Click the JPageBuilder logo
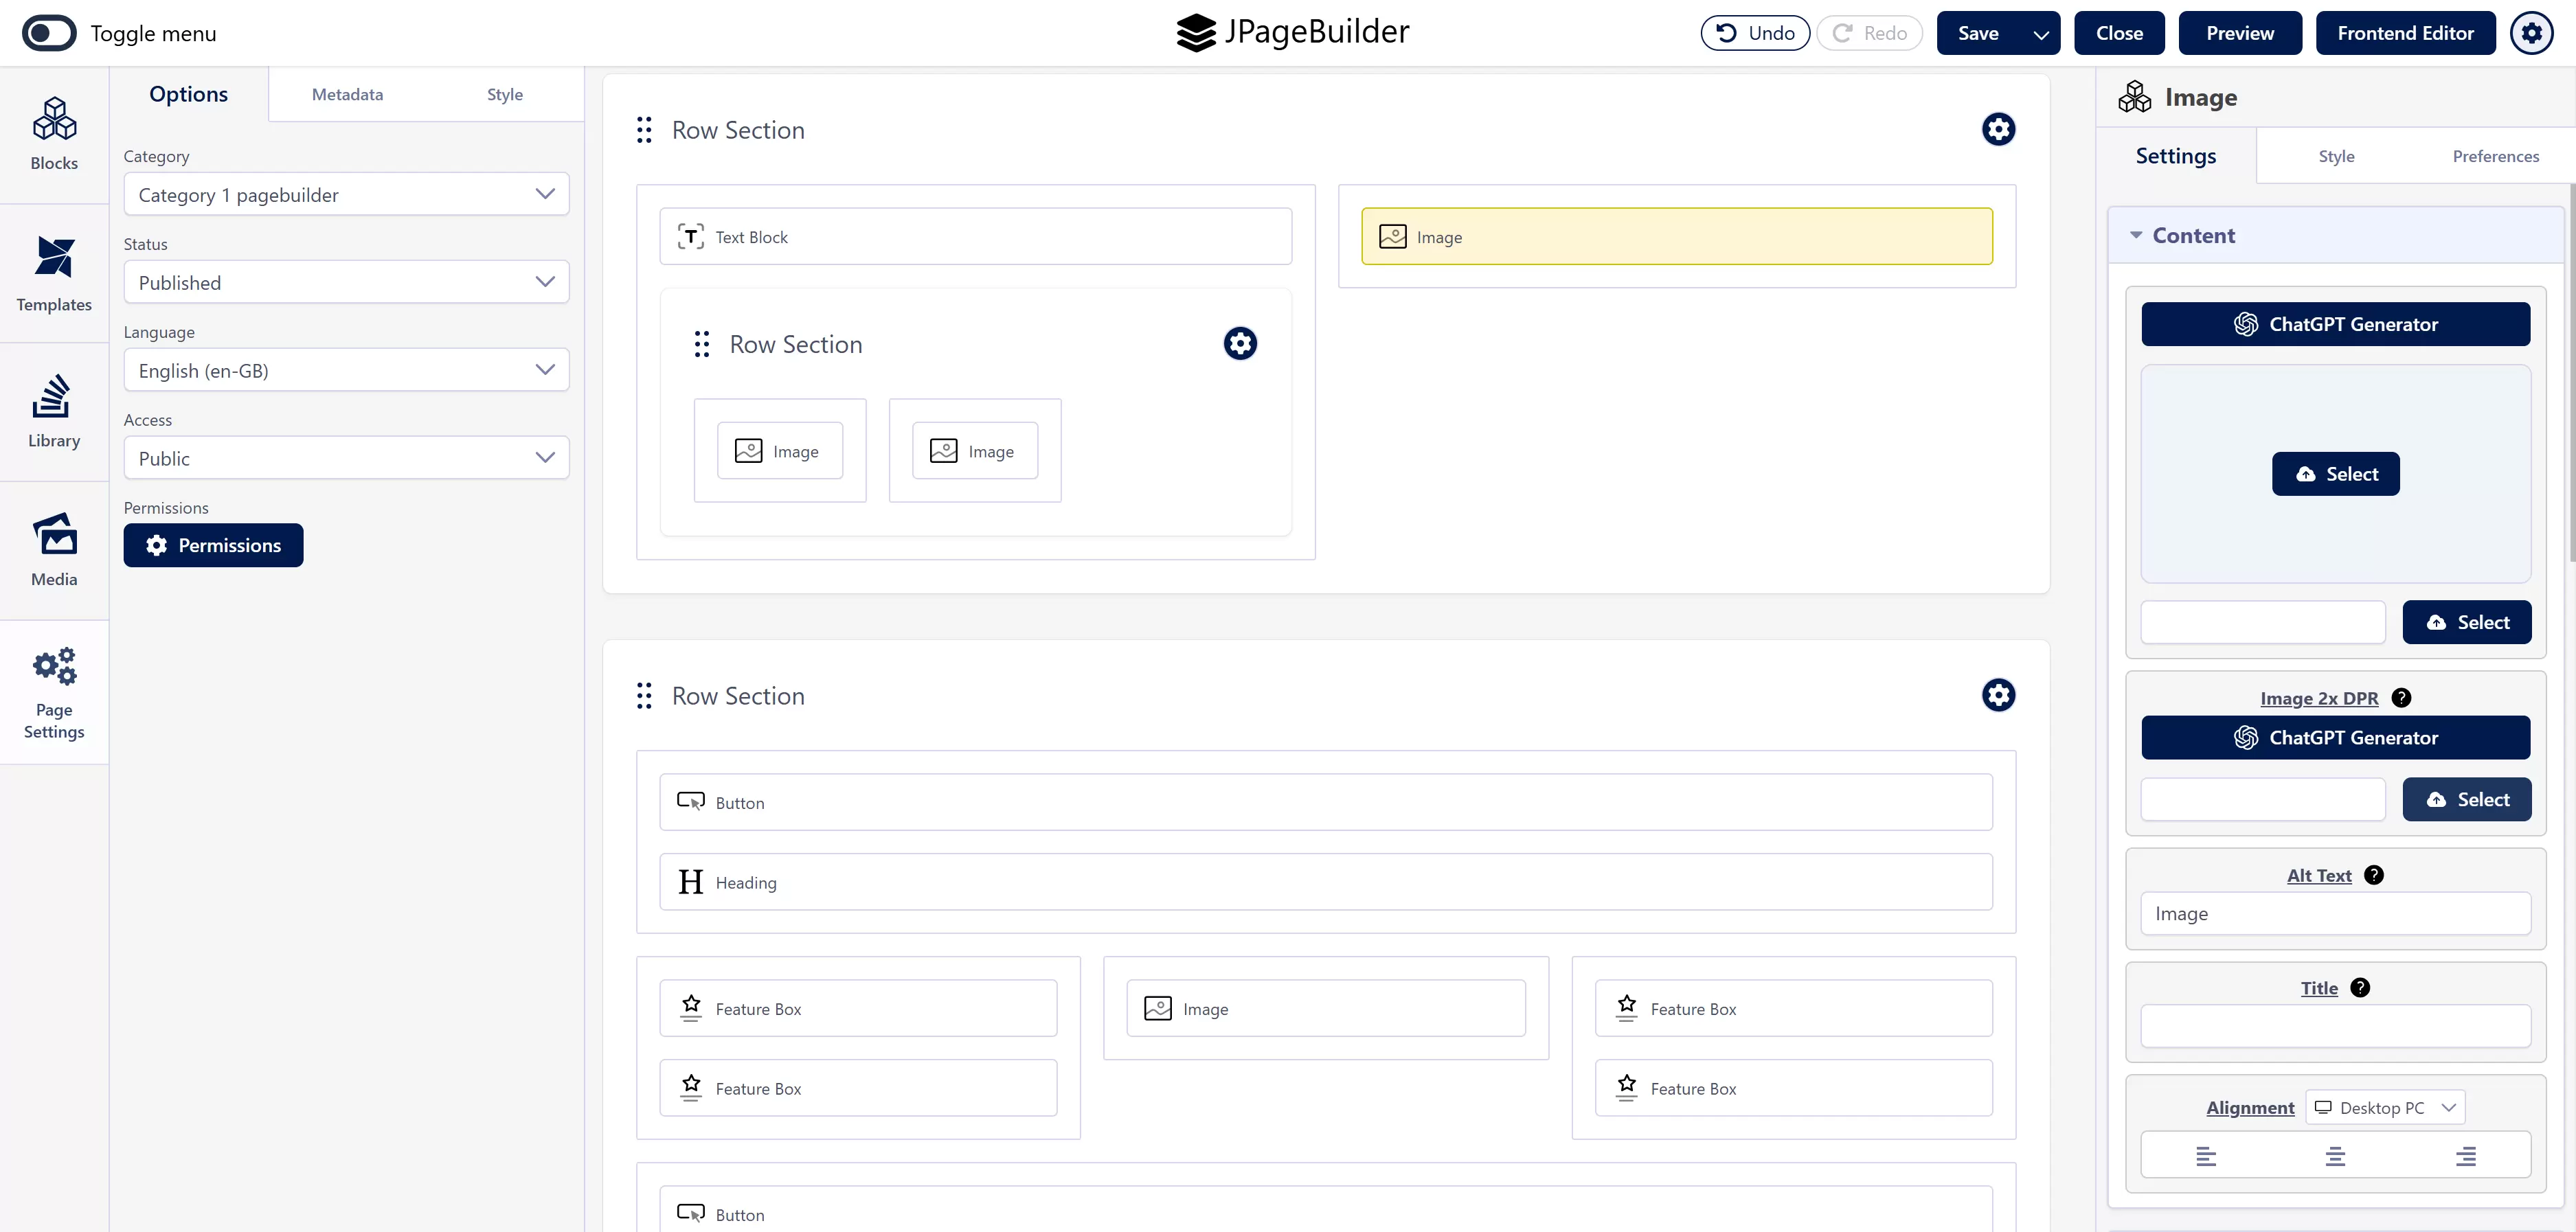Image resolution: width=2576 pixels, height=1232 pixels. point(1292,32)
